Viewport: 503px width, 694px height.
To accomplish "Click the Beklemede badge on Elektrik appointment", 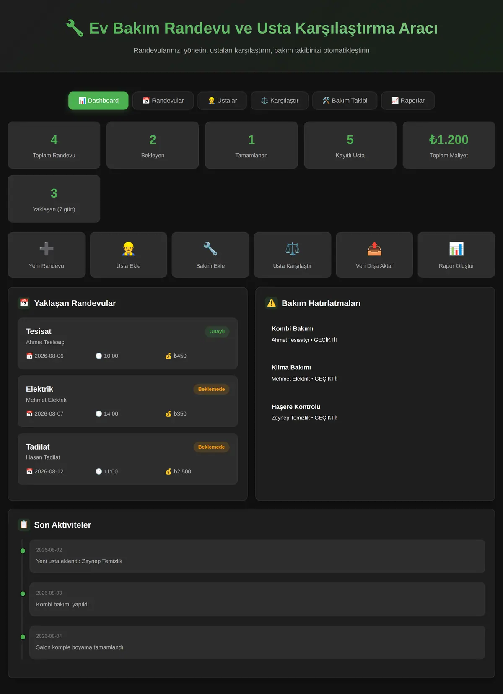I will 211,389.
